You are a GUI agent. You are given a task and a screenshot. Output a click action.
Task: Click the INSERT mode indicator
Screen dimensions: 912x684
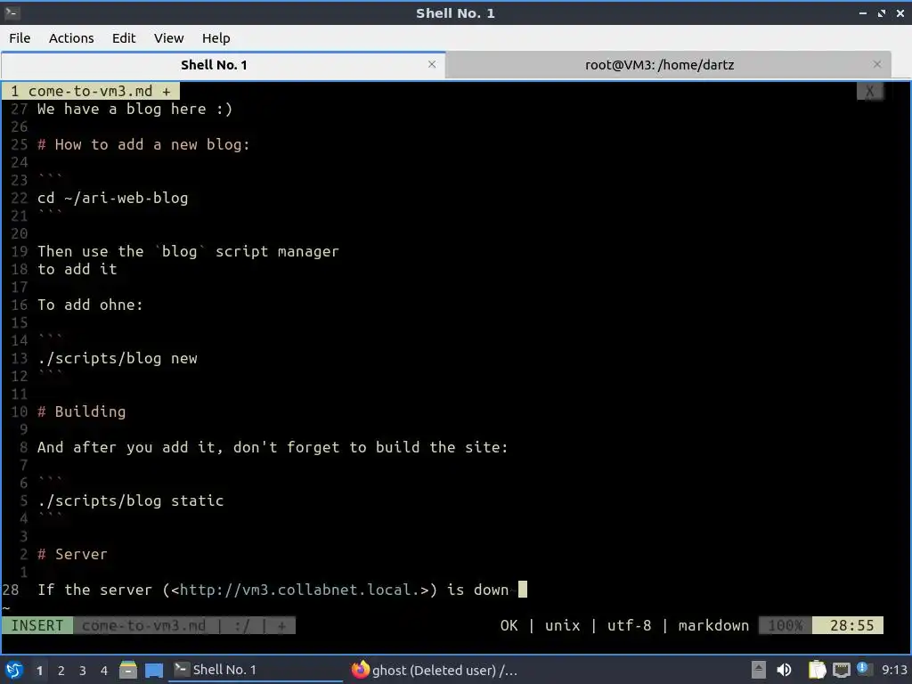pyautogui.click(x=37, y=626)
